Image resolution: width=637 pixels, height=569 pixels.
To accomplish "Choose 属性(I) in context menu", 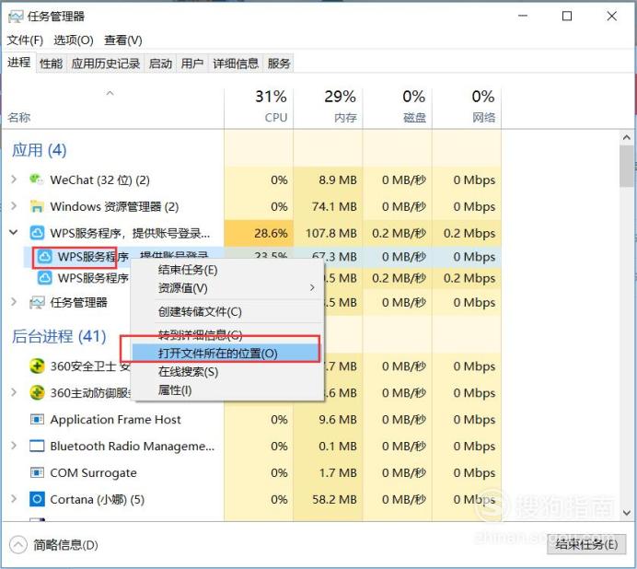I will pos(227,390).
